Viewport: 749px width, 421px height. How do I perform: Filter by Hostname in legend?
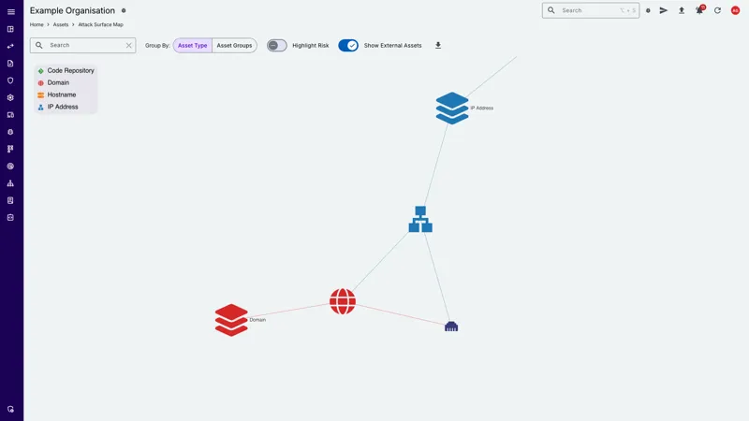[62, 94]
